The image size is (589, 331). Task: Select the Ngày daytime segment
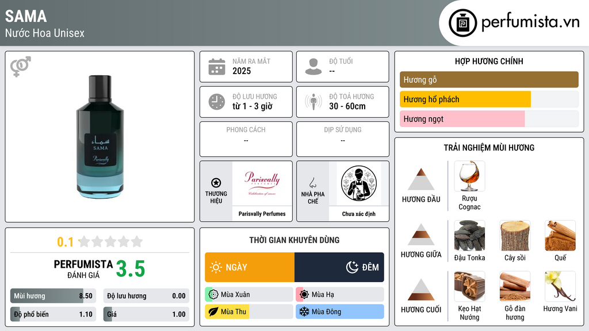(x=250, y=267)
